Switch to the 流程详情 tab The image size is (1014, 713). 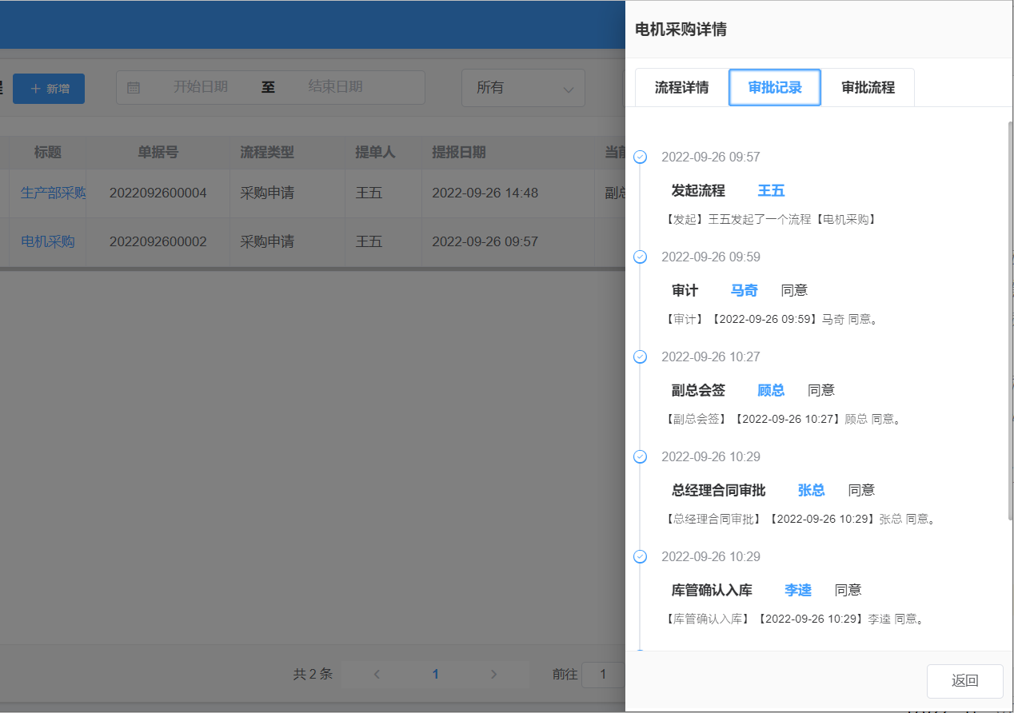click(x=681, y=88)
